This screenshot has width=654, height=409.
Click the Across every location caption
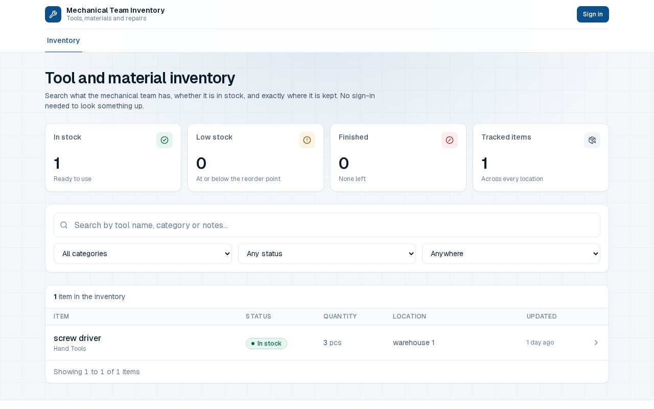(512, 179)
